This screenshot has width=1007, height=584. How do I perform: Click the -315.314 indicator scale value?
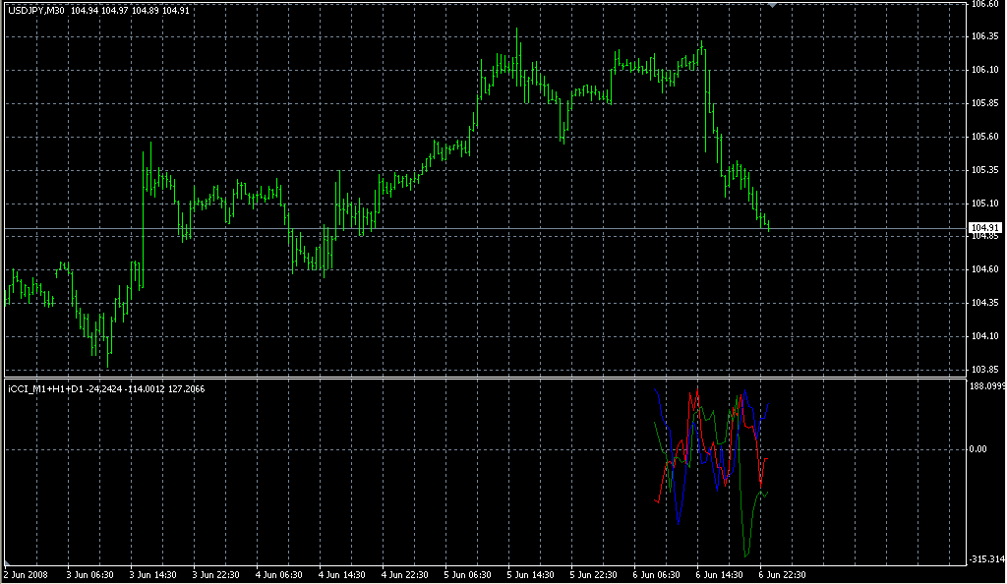(985, 559)
